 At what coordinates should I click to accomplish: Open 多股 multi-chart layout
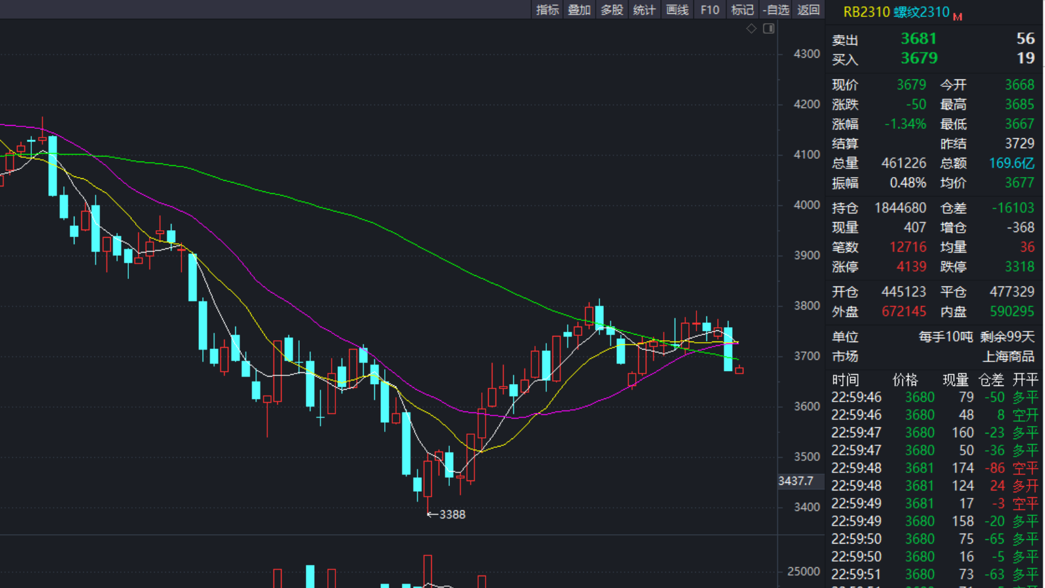[611, 9]
